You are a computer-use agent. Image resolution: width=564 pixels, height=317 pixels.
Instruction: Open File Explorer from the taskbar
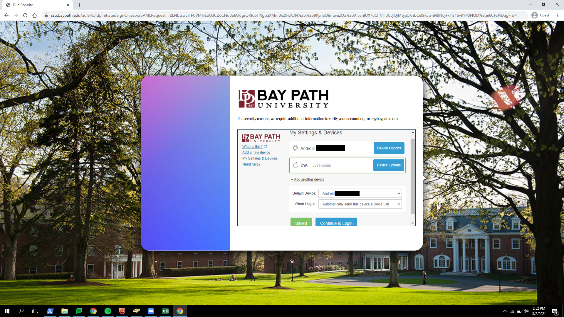(x=65, y=311)
